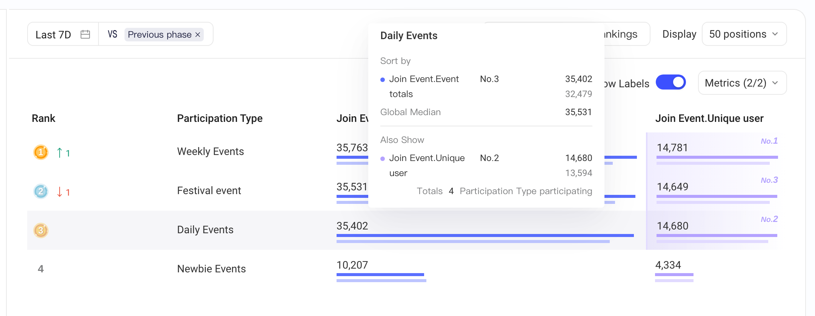The image size is (815, 316).
Task: Click the blue dot next to Join Event.Event totals
Action: click(x=383, y=80)
